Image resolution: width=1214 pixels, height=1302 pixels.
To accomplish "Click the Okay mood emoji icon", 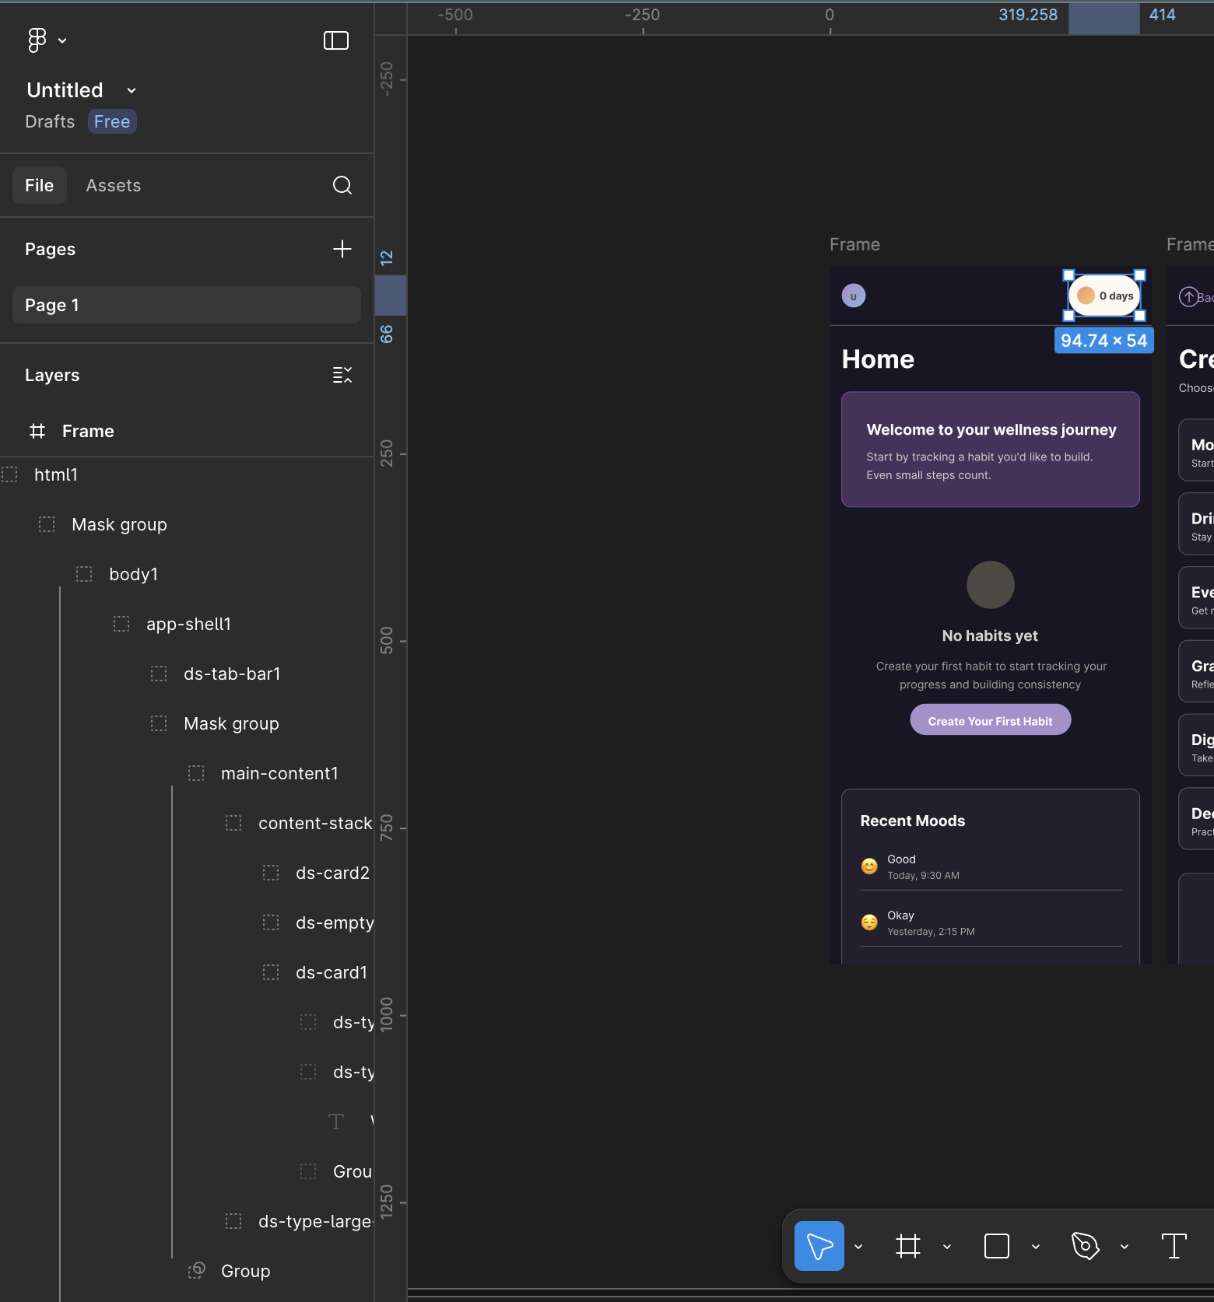I will coord(869,922).
